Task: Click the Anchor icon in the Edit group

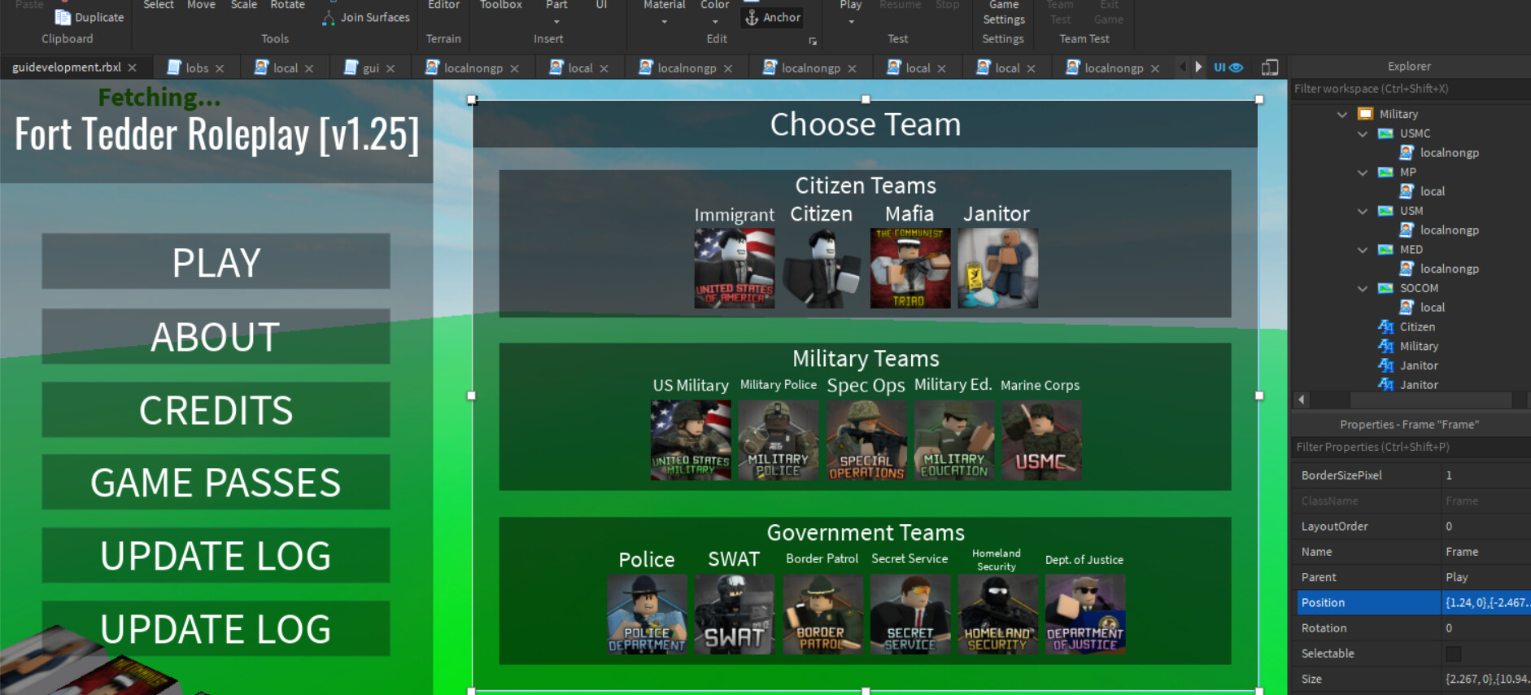Action: tap(752, 17)
